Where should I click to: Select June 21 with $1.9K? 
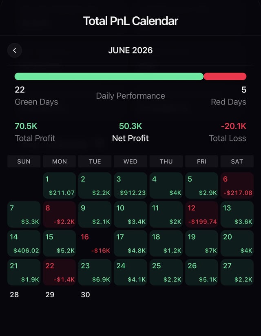coord(24,272)
